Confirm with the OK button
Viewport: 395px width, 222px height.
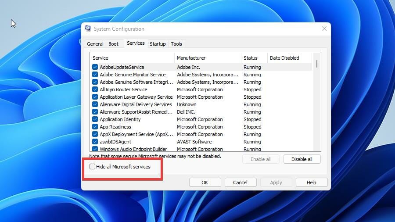click(x=205, y=183)
